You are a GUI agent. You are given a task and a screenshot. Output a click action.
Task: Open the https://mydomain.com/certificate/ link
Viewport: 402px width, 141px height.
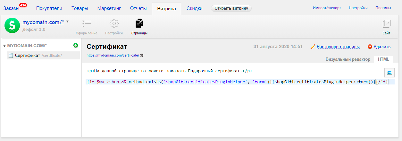point(113,55)
